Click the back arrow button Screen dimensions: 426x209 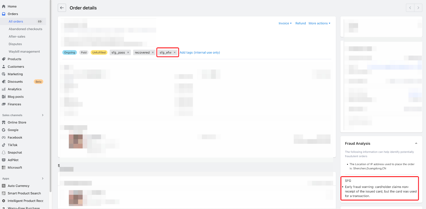[x=62, y=8]
